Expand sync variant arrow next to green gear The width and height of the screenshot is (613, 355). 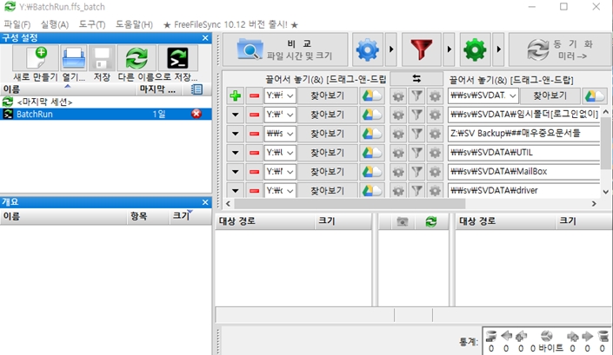(x=498, y=49)
